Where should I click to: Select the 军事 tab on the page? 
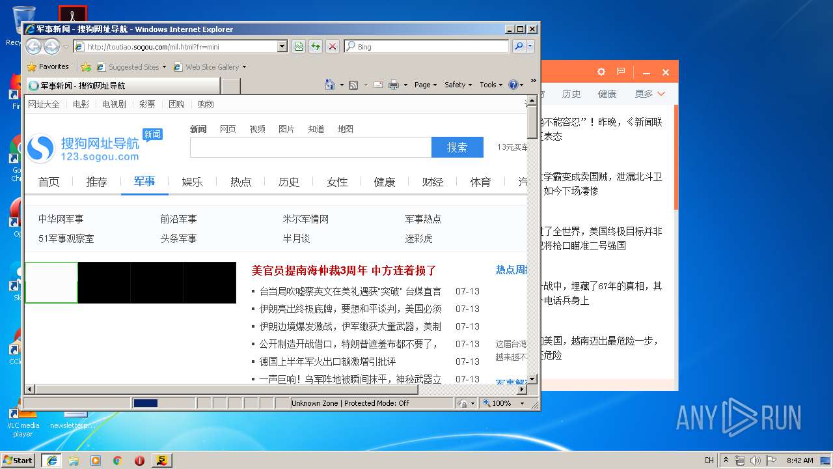[144, 181]
